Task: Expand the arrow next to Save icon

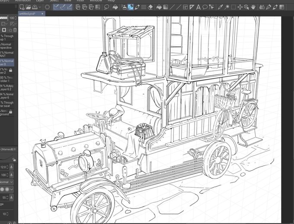Action: [40, 7]
